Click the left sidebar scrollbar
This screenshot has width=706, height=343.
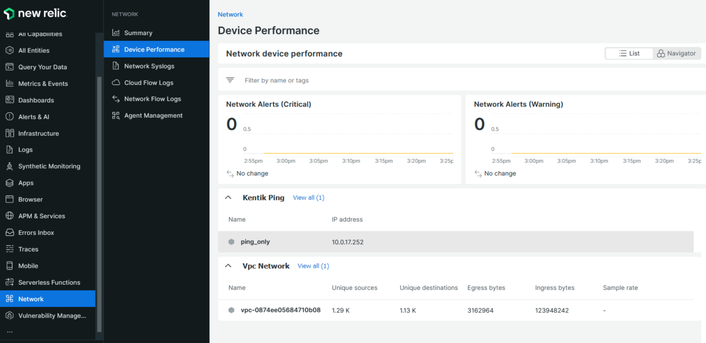[99, 204]
